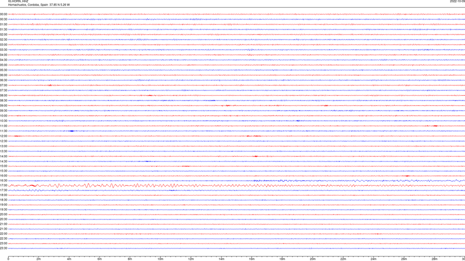Screen dimensions: 465x261
Task: Click the 28m tick label on the time axis
Action: point(434,259)
